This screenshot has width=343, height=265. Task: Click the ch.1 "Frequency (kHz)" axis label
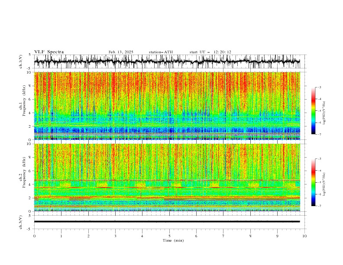click(x=24, y=100)
